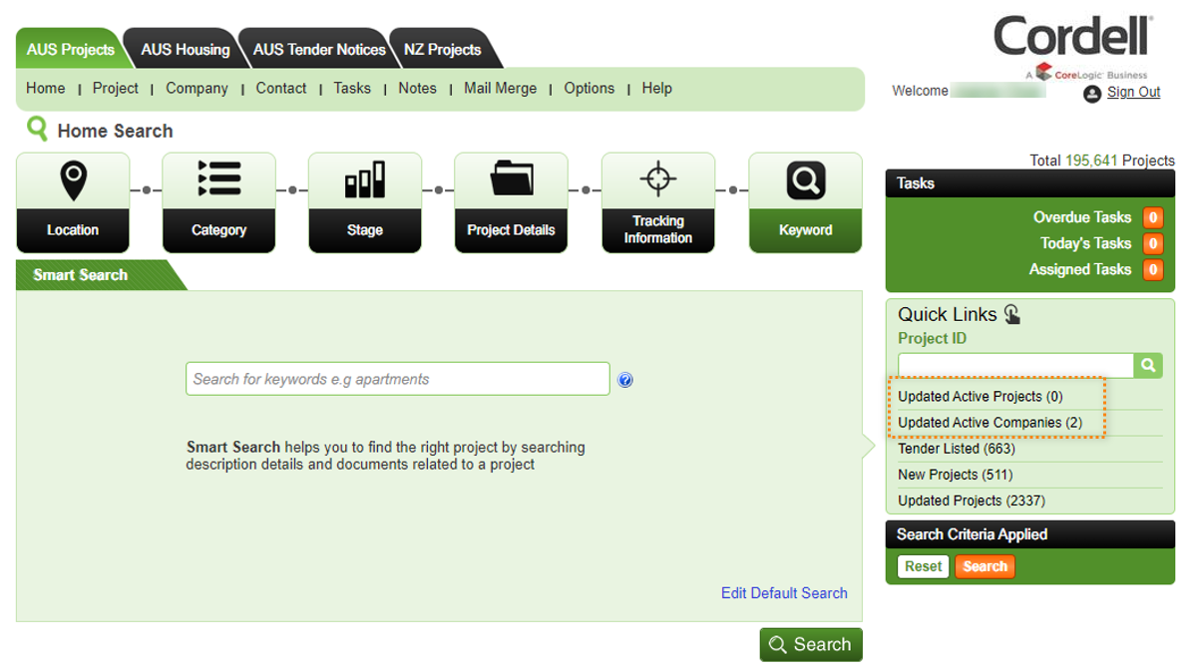This screenshot has width=1190, height=670.
Task: Click the Smart Search help icon
Action: [x=625, y=380]
